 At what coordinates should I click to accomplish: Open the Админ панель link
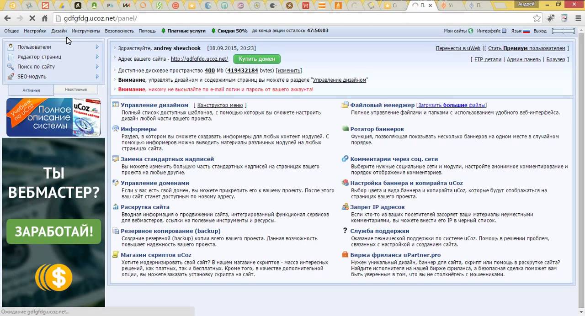[524, 59]
